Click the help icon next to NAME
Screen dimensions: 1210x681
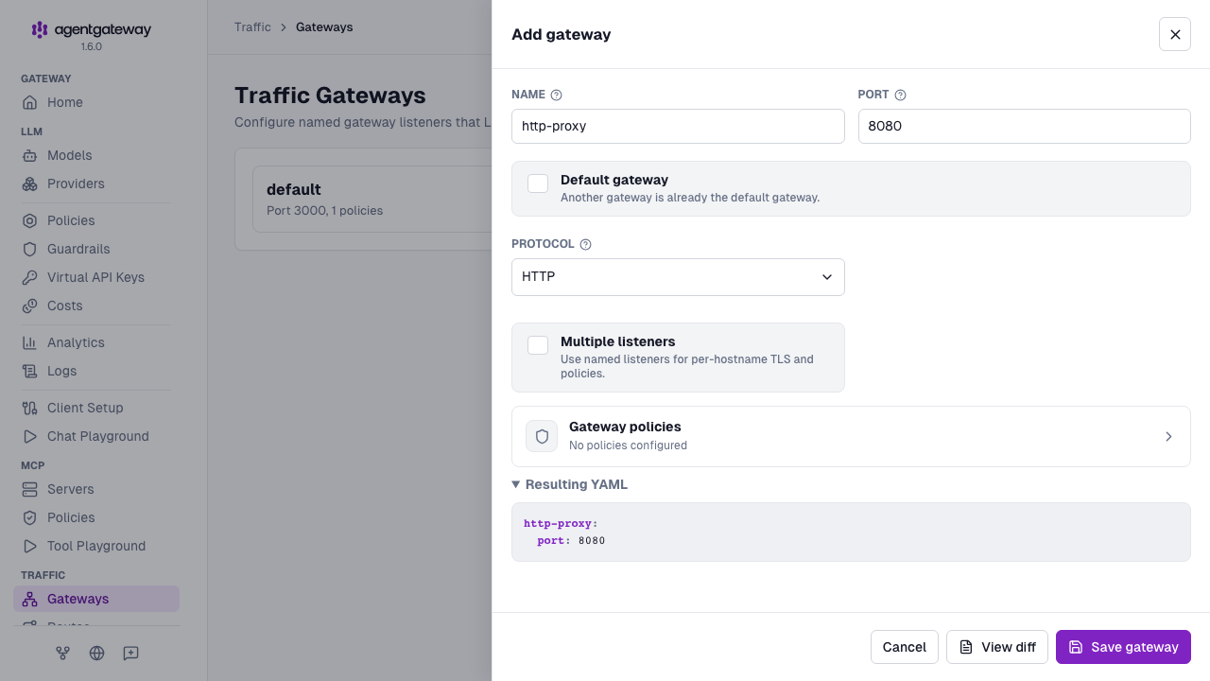tap(557, 95)
